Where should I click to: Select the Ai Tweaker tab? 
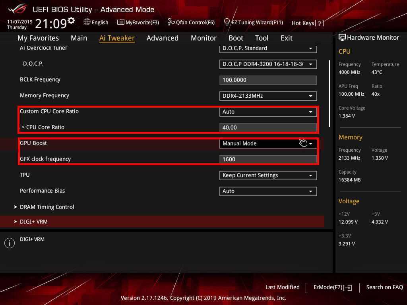[117, 38]
